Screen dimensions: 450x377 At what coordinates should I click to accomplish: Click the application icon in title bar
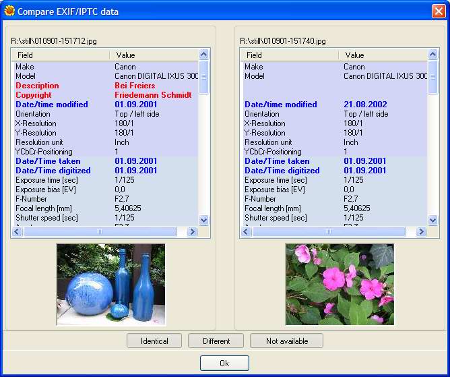click(x=9, y=11)
